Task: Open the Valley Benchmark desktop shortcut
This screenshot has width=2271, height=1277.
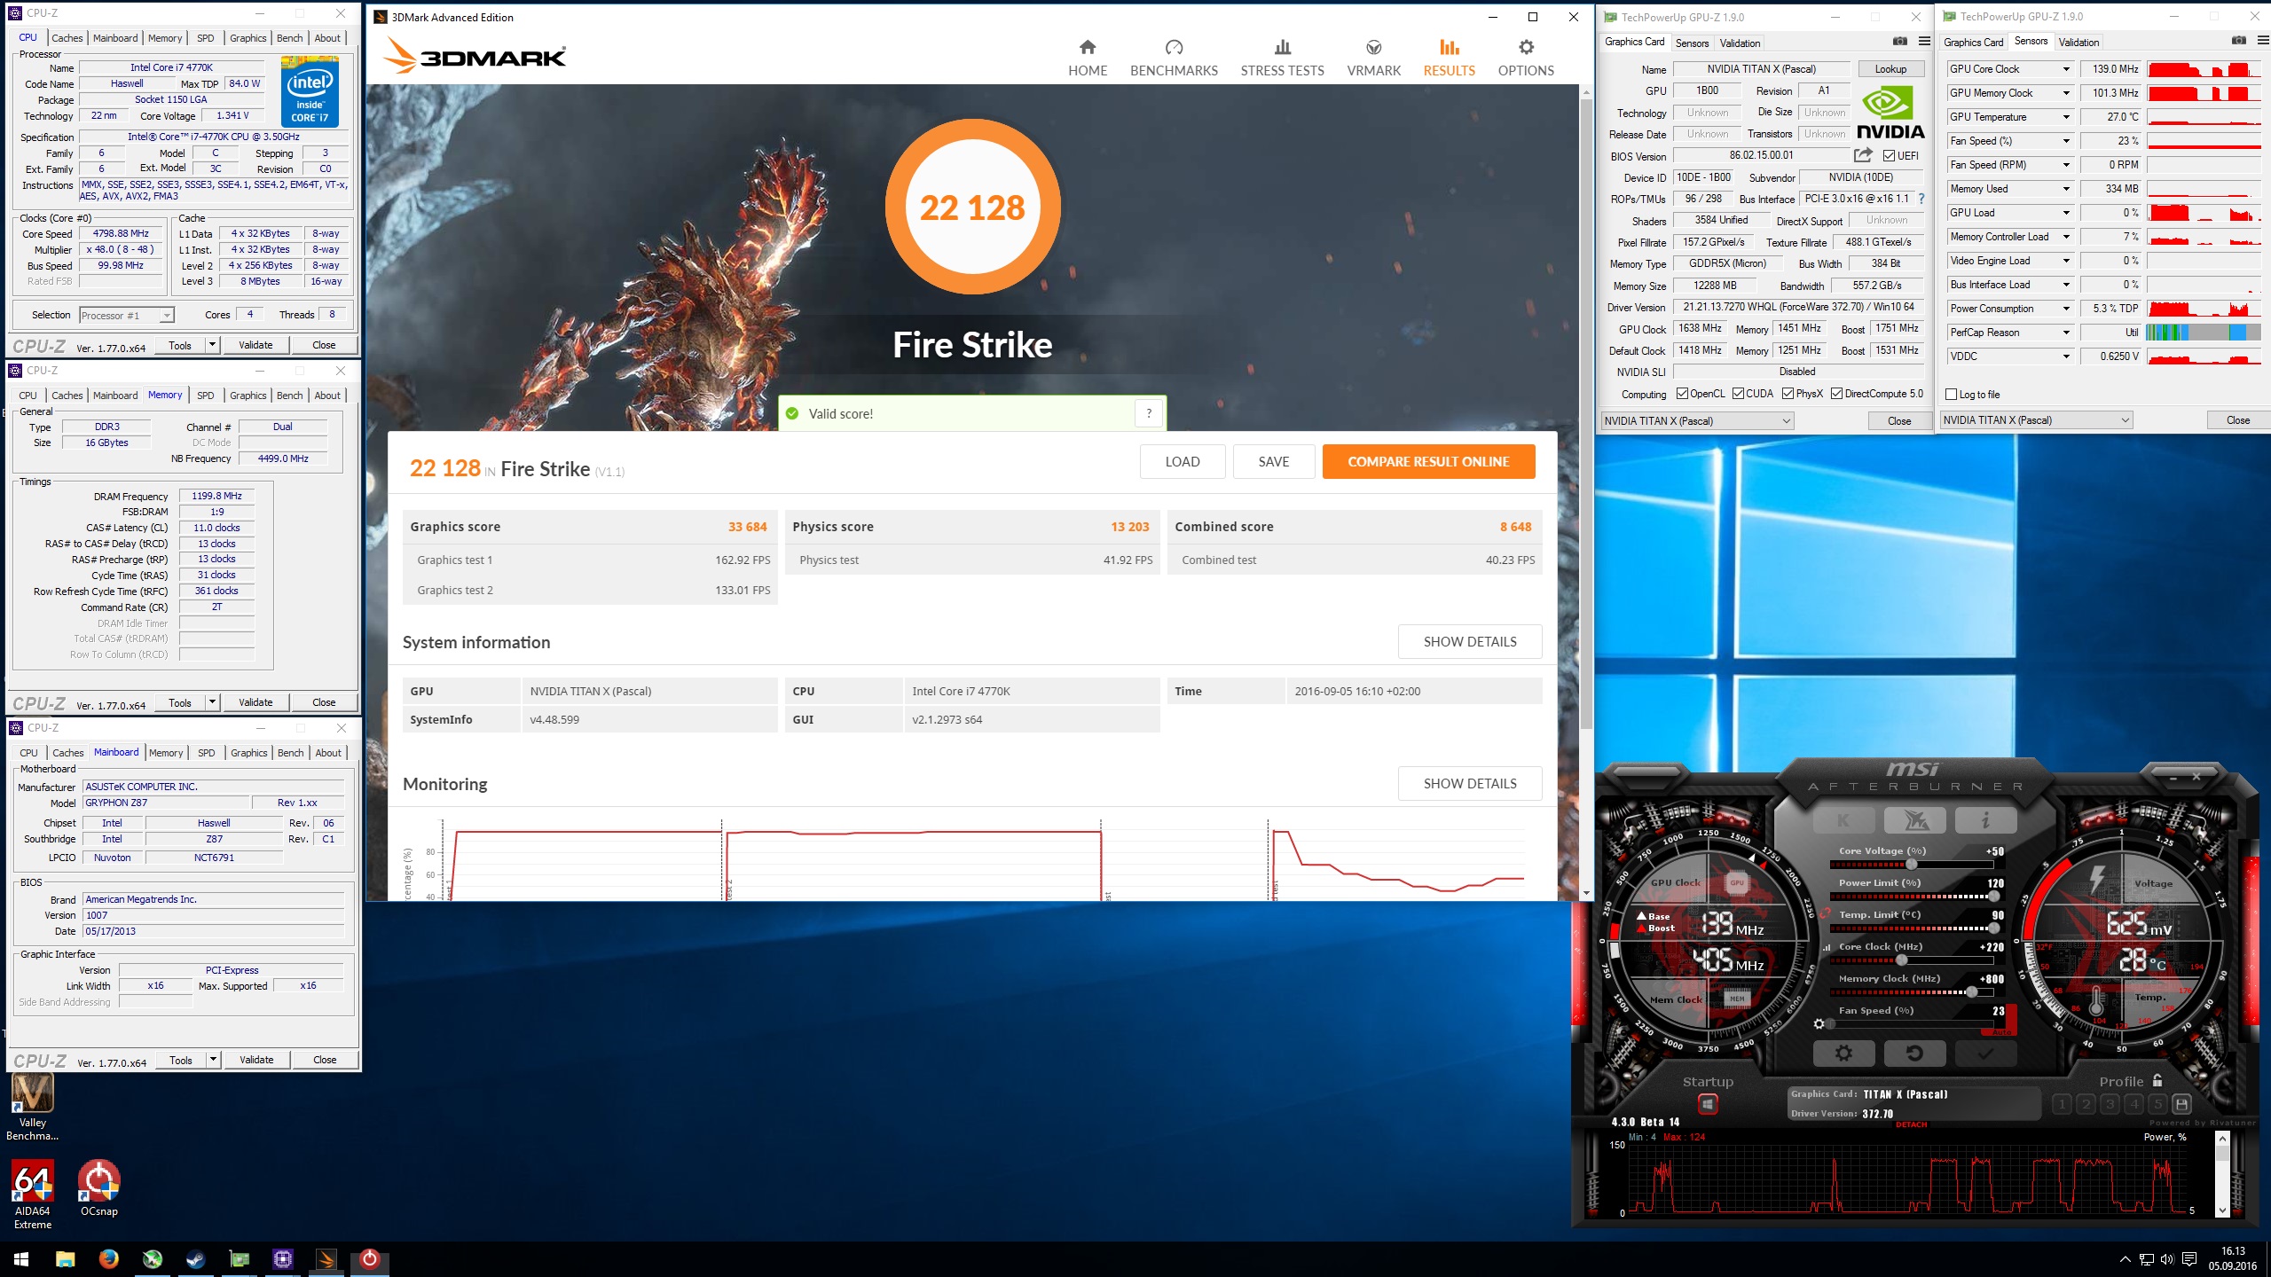Action: [32, 1107]
